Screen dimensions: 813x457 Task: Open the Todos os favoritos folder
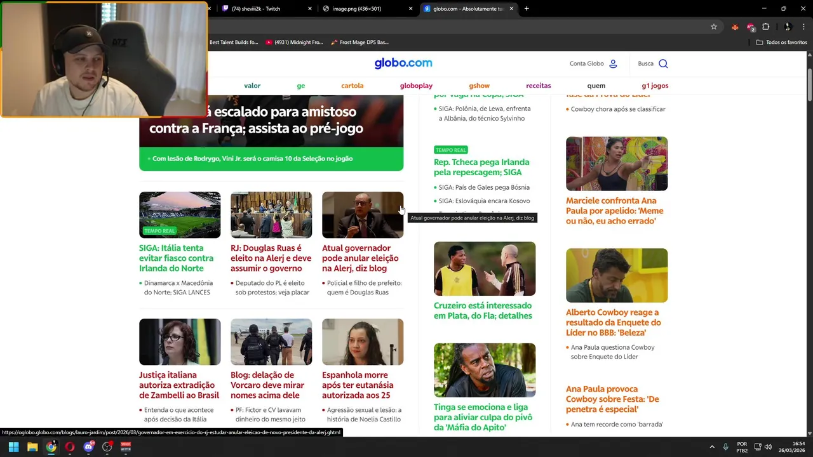[x=782, y=42]
